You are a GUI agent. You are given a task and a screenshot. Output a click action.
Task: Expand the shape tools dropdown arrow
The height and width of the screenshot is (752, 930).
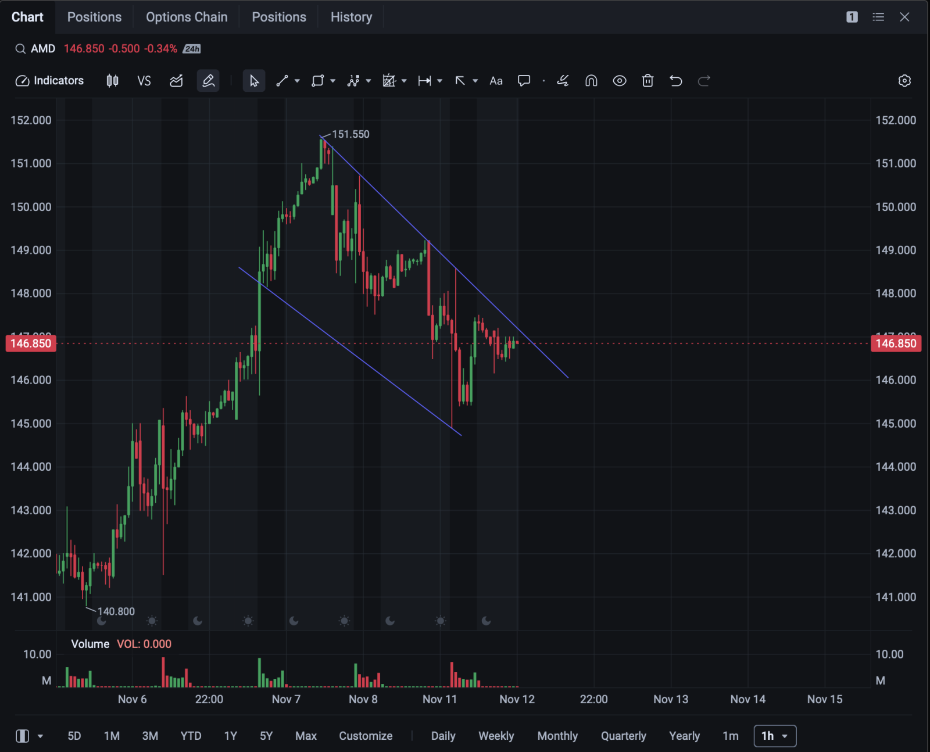[332, 81]
